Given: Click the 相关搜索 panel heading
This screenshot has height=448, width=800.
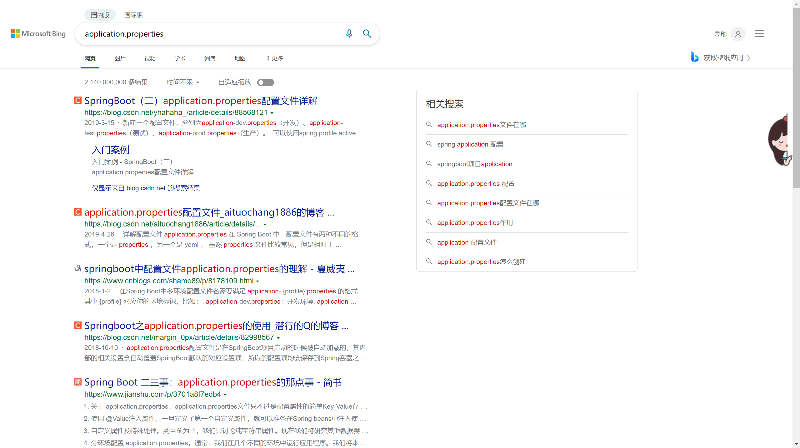Looking at the screenshot, I should click(445, 104).
